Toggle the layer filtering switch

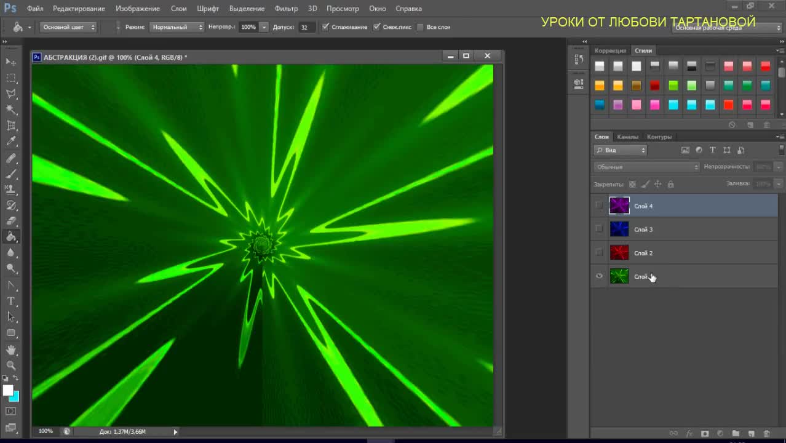(x=782, y=150)
